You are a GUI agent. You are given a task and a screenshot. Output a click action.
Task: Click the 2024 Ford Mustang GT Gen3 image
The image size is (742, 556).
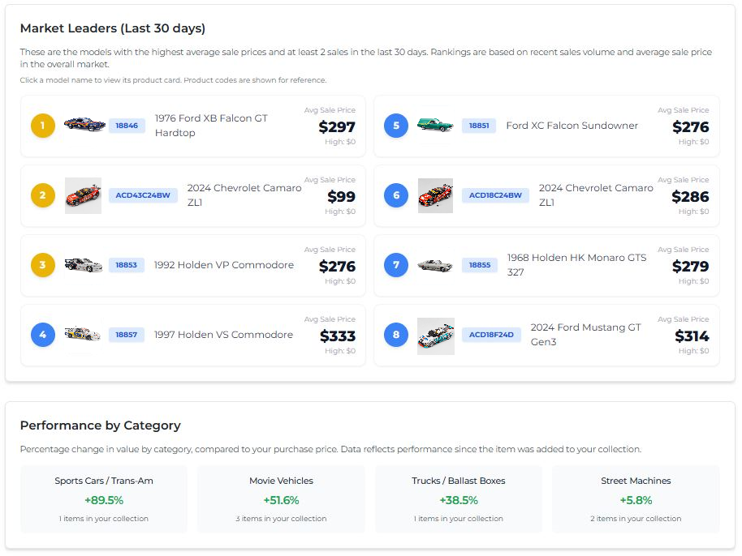coord(436,336)
